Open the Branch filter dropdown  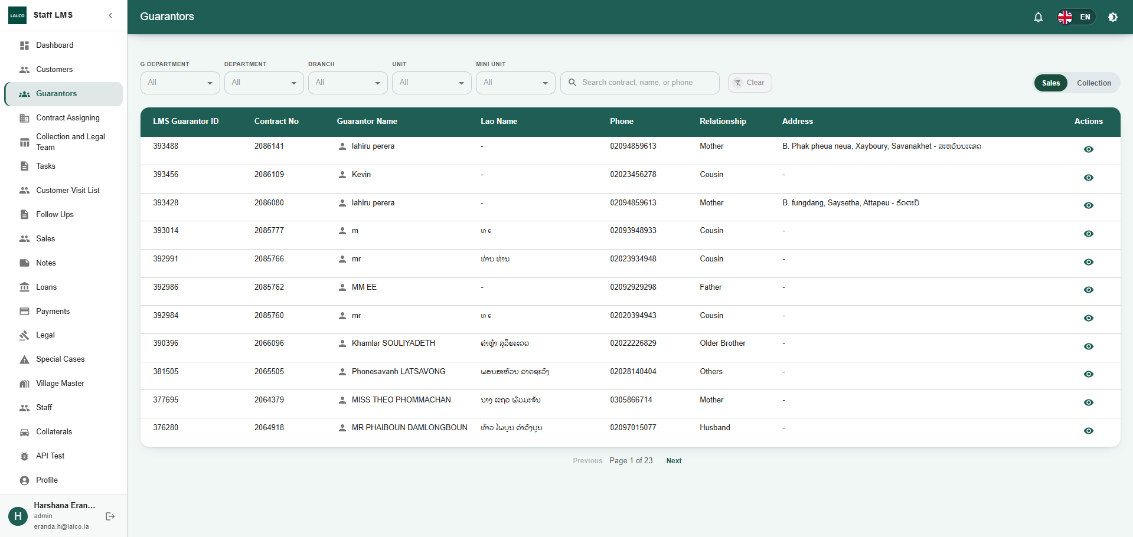pyautogui.click(x=348, y=83)
